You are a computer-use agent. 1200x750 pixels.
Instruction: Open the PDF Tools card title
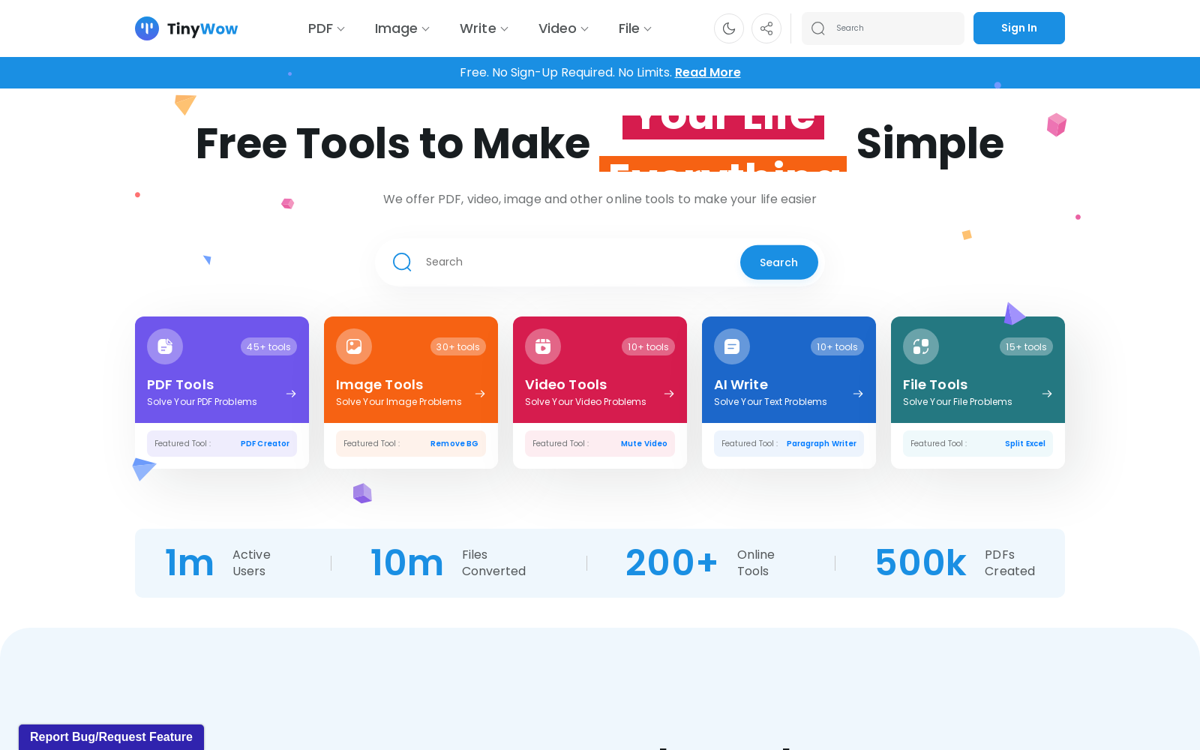180,385
